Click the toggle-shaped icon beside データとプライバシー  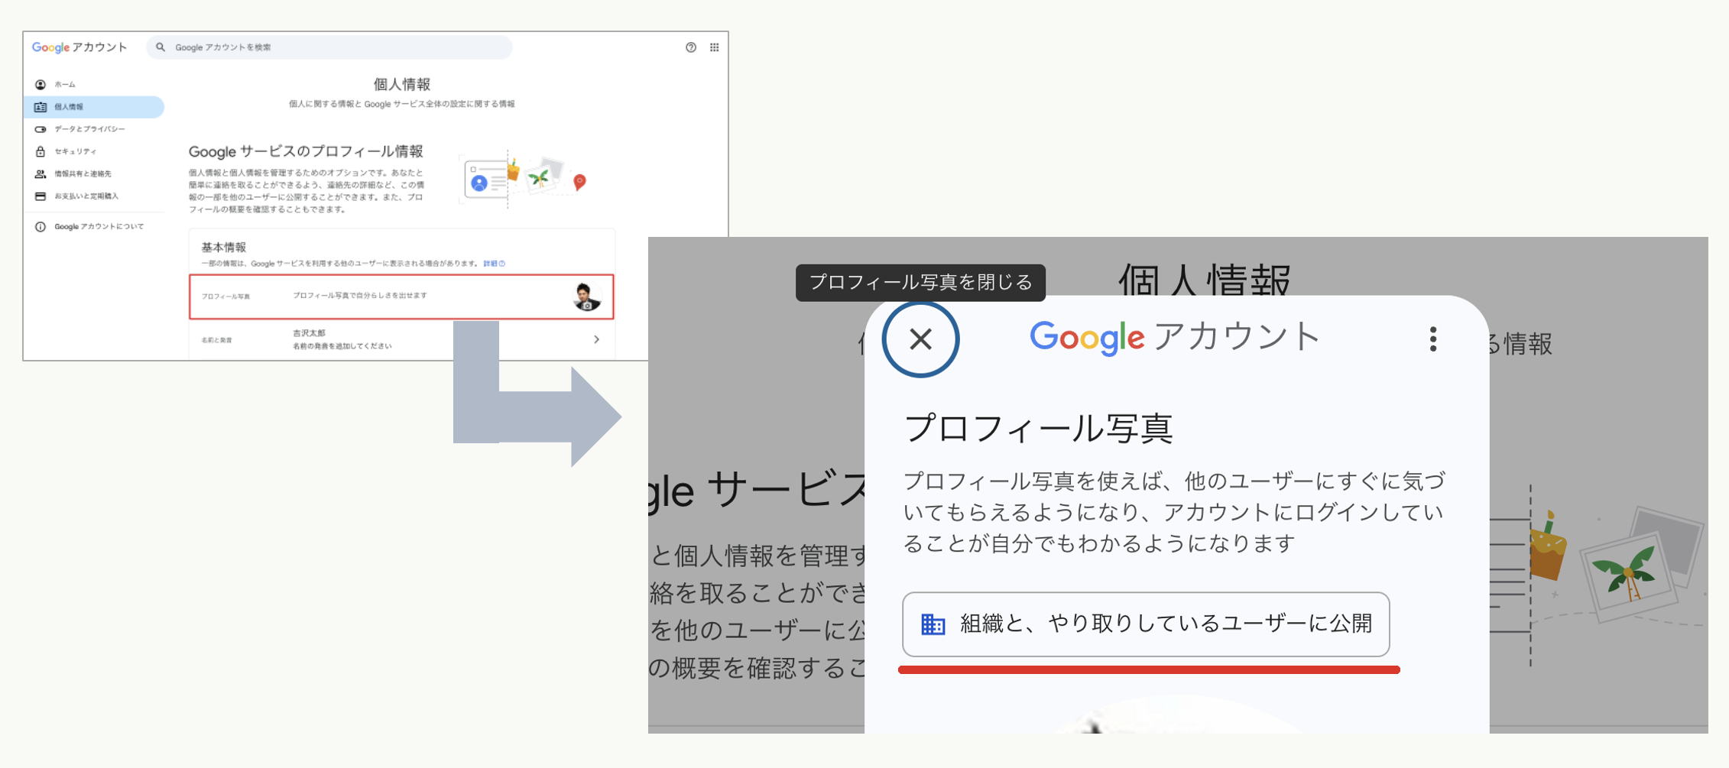point(41,129)
